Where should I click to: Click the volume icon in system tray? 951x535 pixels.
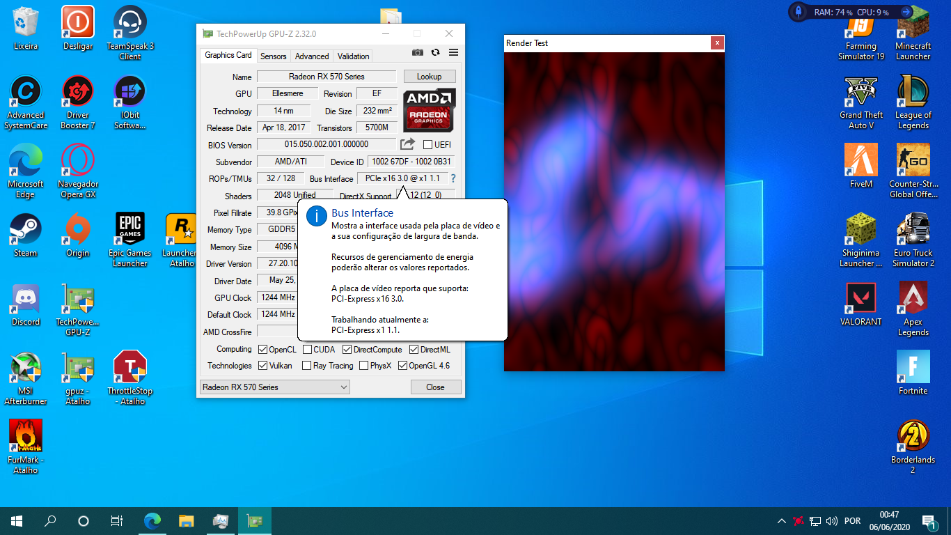click(831, 521)
